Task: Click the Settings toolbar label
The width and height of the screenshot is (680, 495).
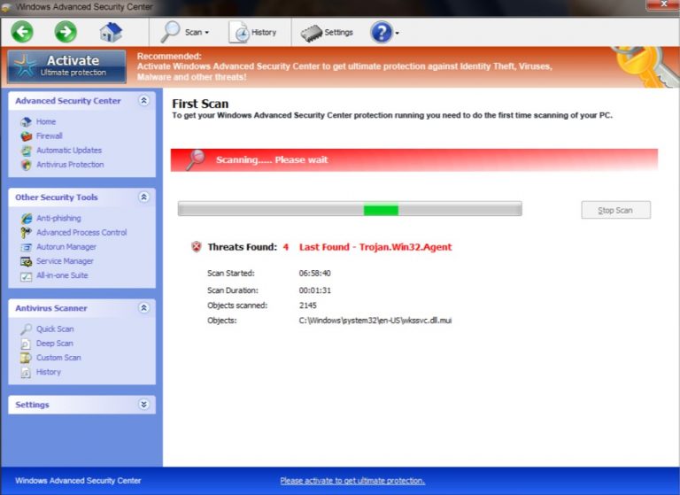Action: click(339, 33)
